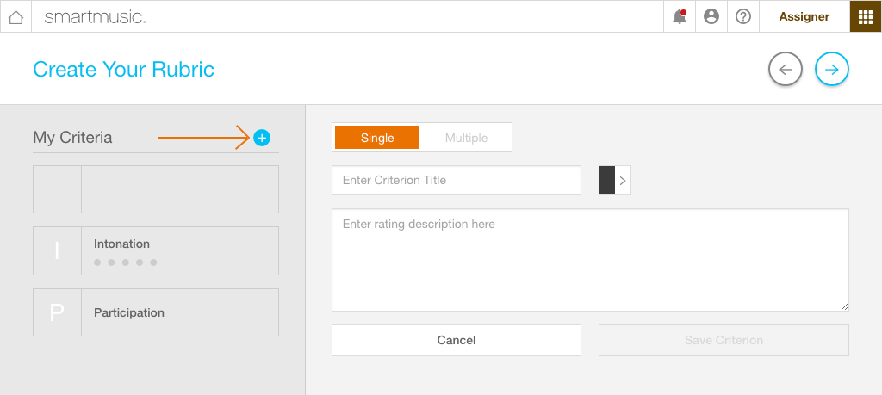Add a new criterion with the plus icon

point(262,138)
